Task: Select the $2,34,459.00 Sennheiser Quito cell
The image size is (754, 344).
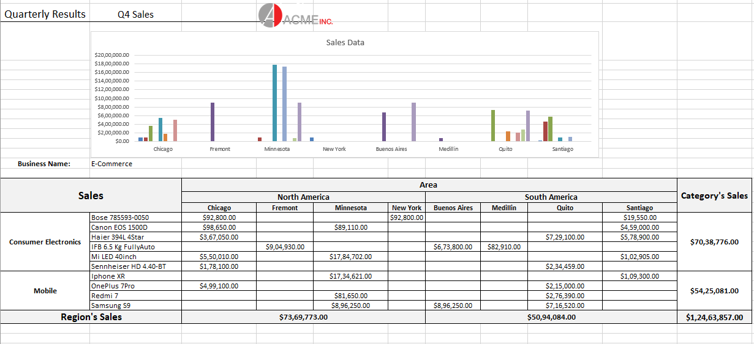Action: [565, 266]
